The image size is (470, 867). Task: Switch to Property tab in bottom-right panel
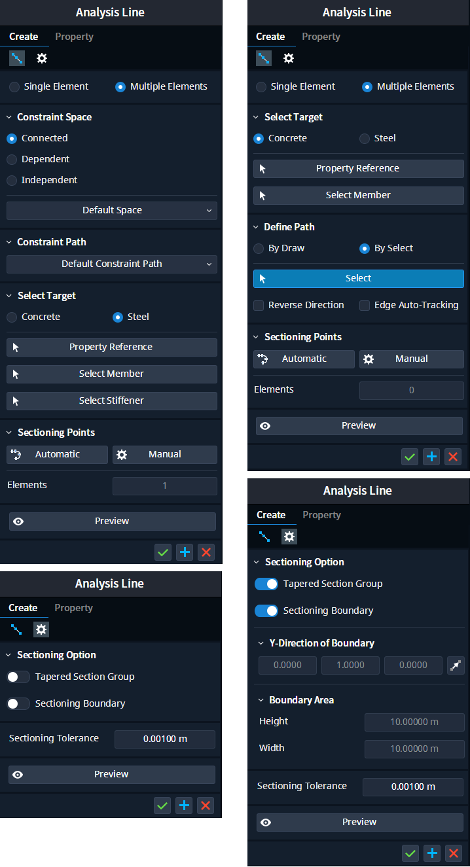tap(321, 515)
